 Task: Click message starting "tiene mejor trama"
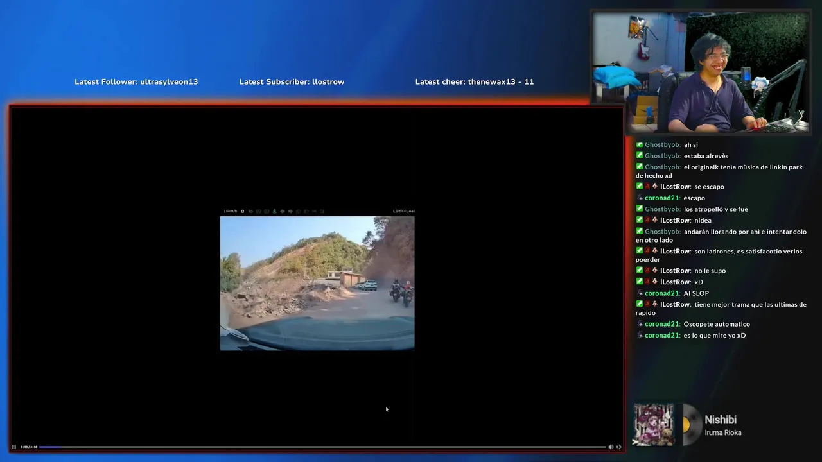[x=721, y=309]
